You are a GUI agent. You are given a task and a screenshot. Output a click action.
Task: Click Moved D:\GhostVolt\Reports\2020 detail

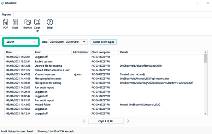[140, 105]
